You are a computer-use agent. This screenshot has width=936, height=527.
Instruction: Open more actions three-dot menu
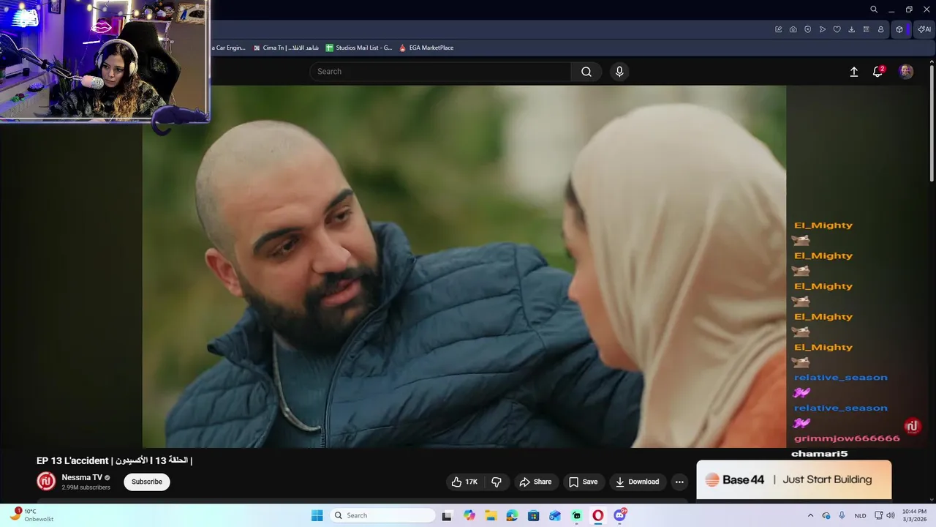679,482
